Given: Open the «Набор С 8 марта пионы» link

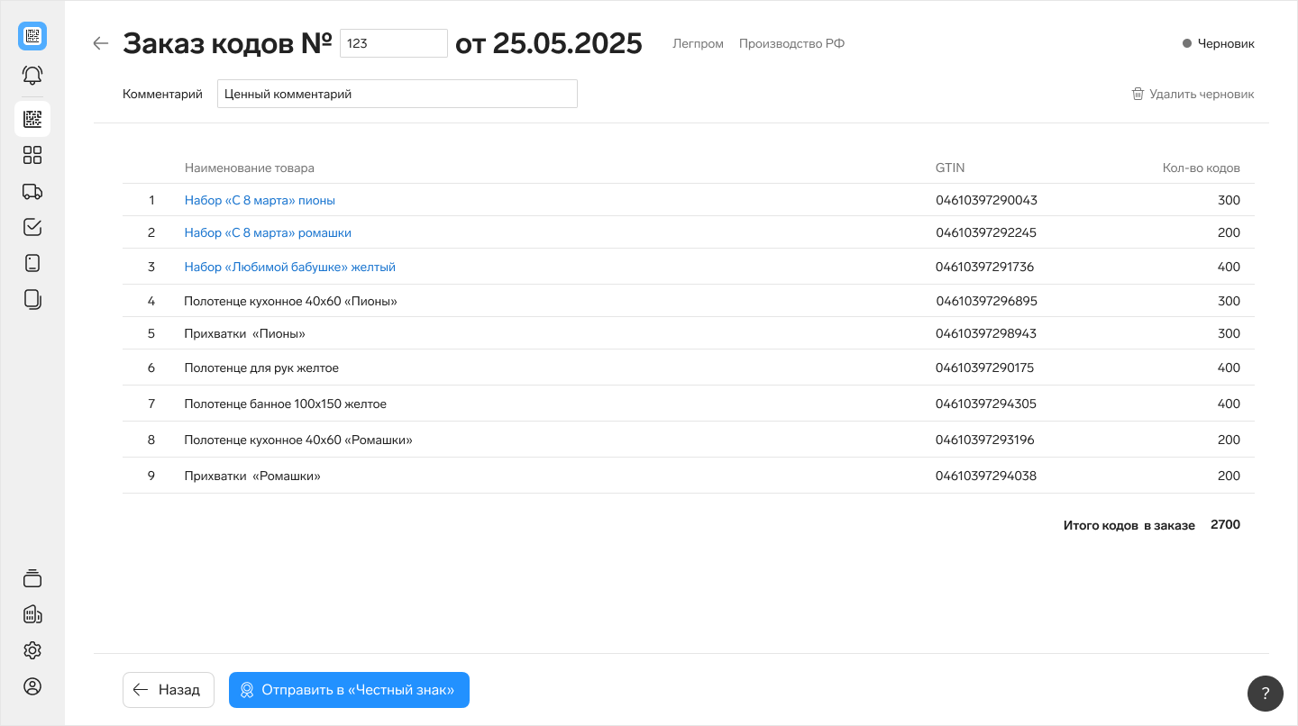Looking at the screenshot, I should [260, 200].
